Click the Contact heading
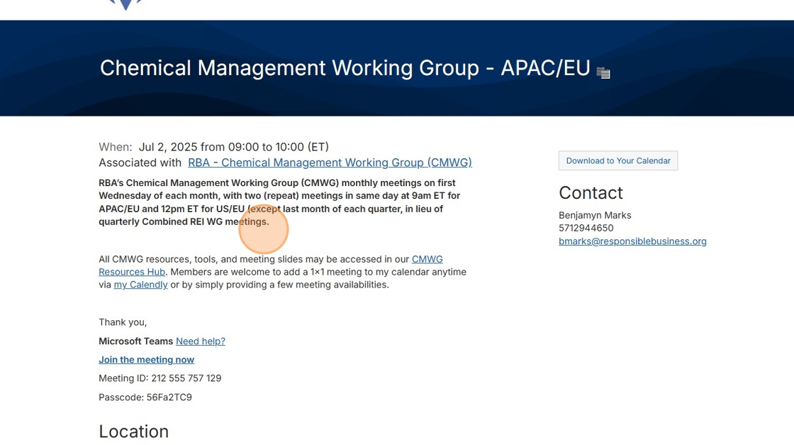The width and height of the screenshot is (794, 445). (591, 193)
